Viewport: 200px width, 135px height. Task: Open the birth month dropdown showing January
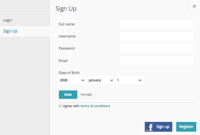pyautogui.click(x=101, y=80)
